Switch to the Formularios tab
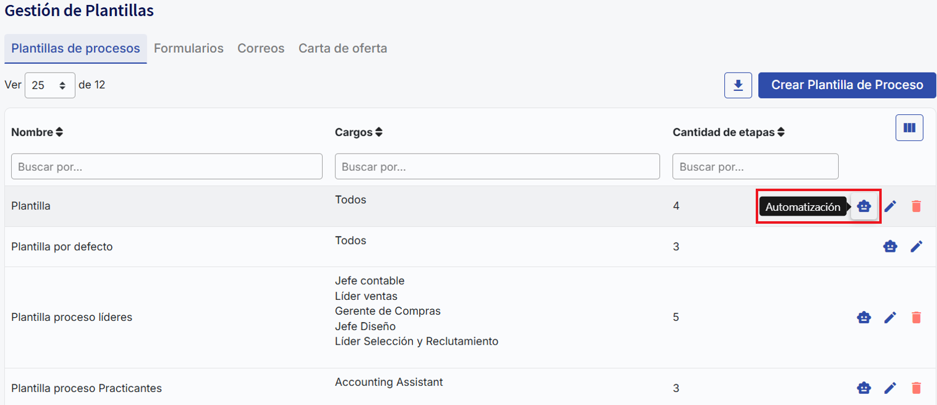The height and width of the screenshot is (405, 937). click(189, 49)
